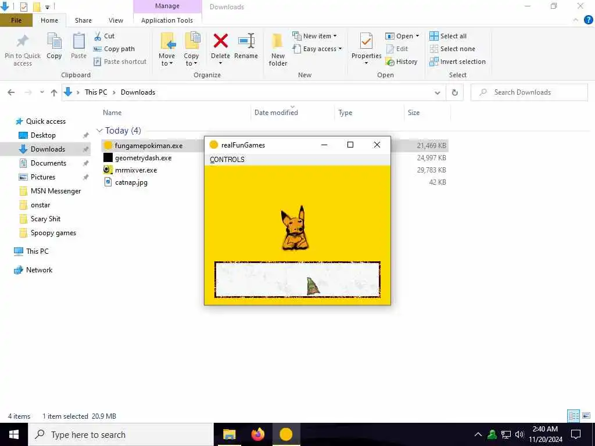The width and height of the screenshot is (595, 446).
Task: Sort by Name column header
Action: pyautogui.click(x=112, y=113)
